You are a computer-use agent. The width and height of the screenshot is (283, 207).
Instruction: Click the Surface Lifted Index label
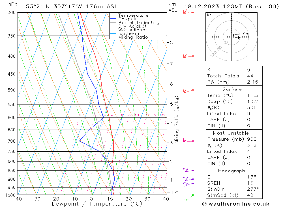click(x=222, y=114)
